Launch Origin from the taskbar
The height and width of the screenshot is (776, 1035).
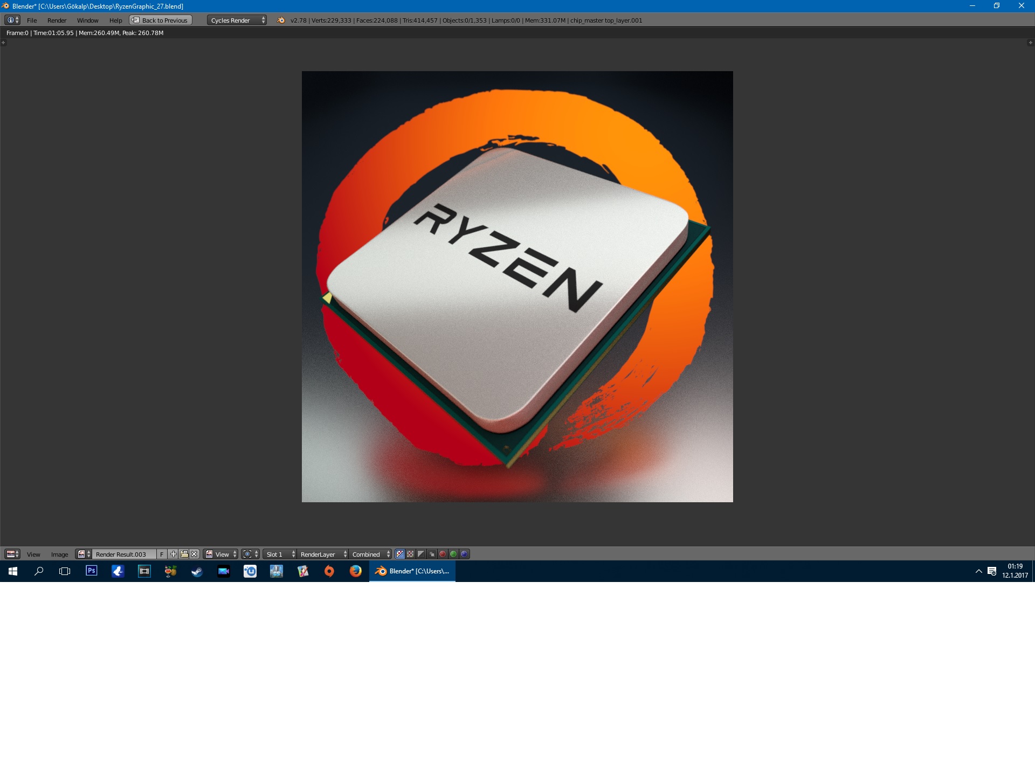pos(329,571)
